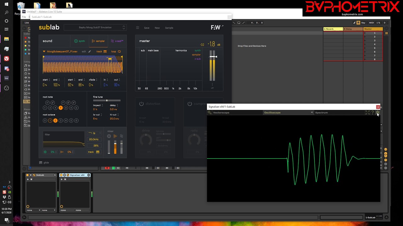Open Windows Start menu
The width and height of the screenshot is (403, 226).
click(6, 4)
